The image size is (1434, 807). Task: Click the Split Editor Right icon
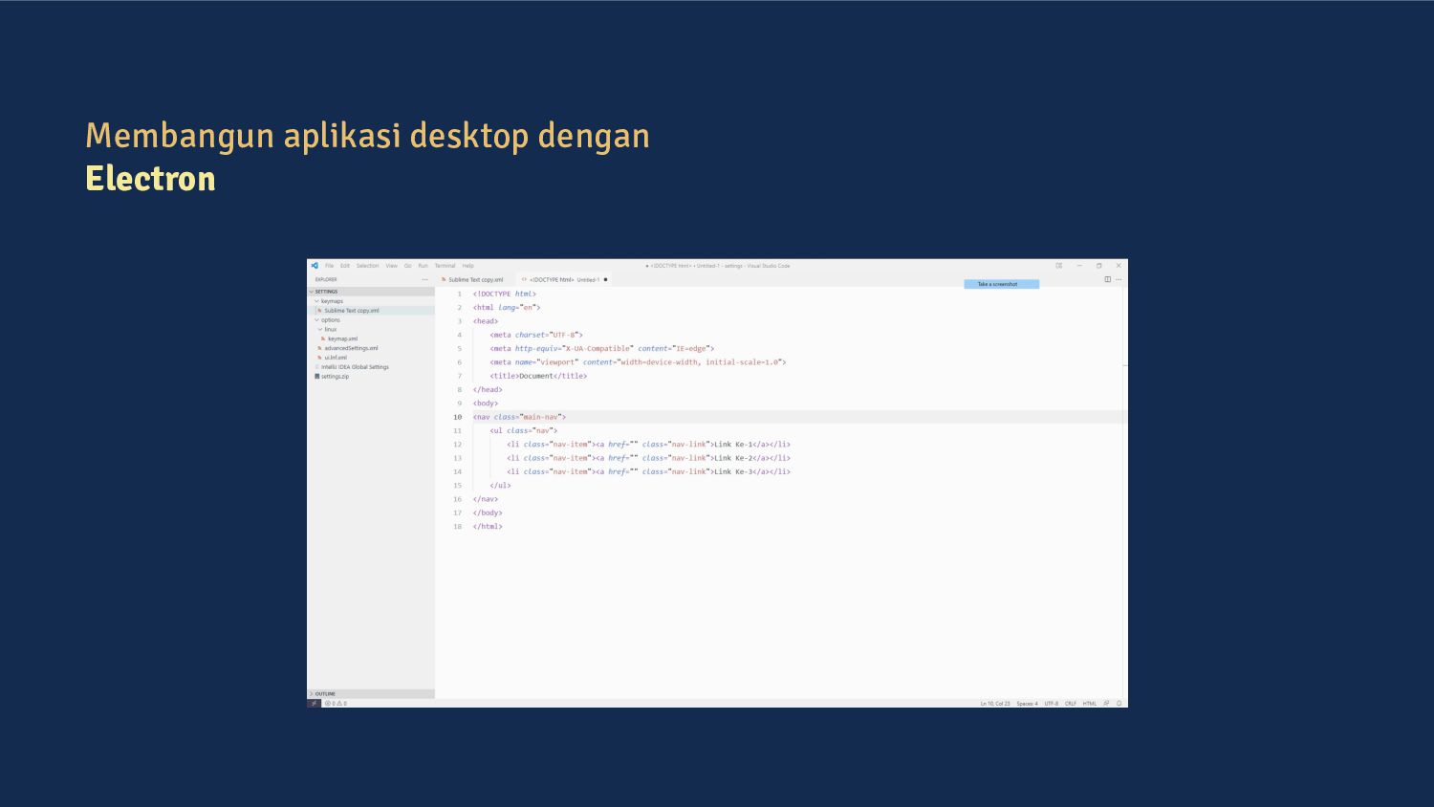(x=1108, y=279)
